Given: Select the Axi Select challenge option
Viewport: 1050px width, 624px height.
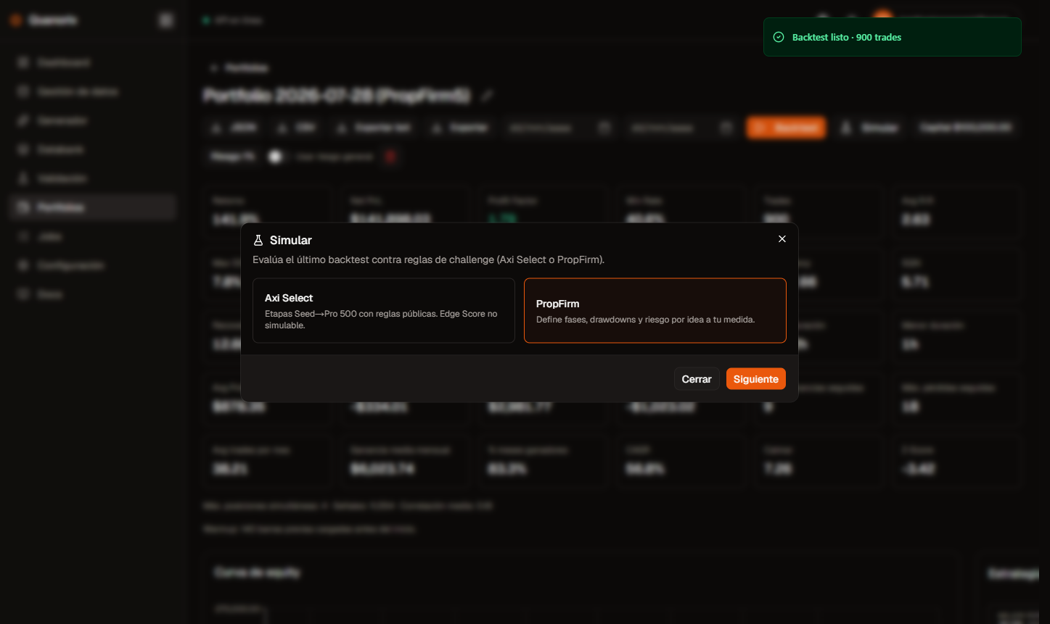Looking at the screenshot, I should coord(384,310).
